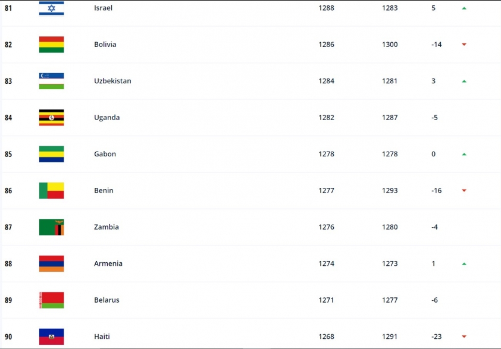Click the Benin flag icon
The height and width of the screenshot is (349, 501).
point(51,190)
